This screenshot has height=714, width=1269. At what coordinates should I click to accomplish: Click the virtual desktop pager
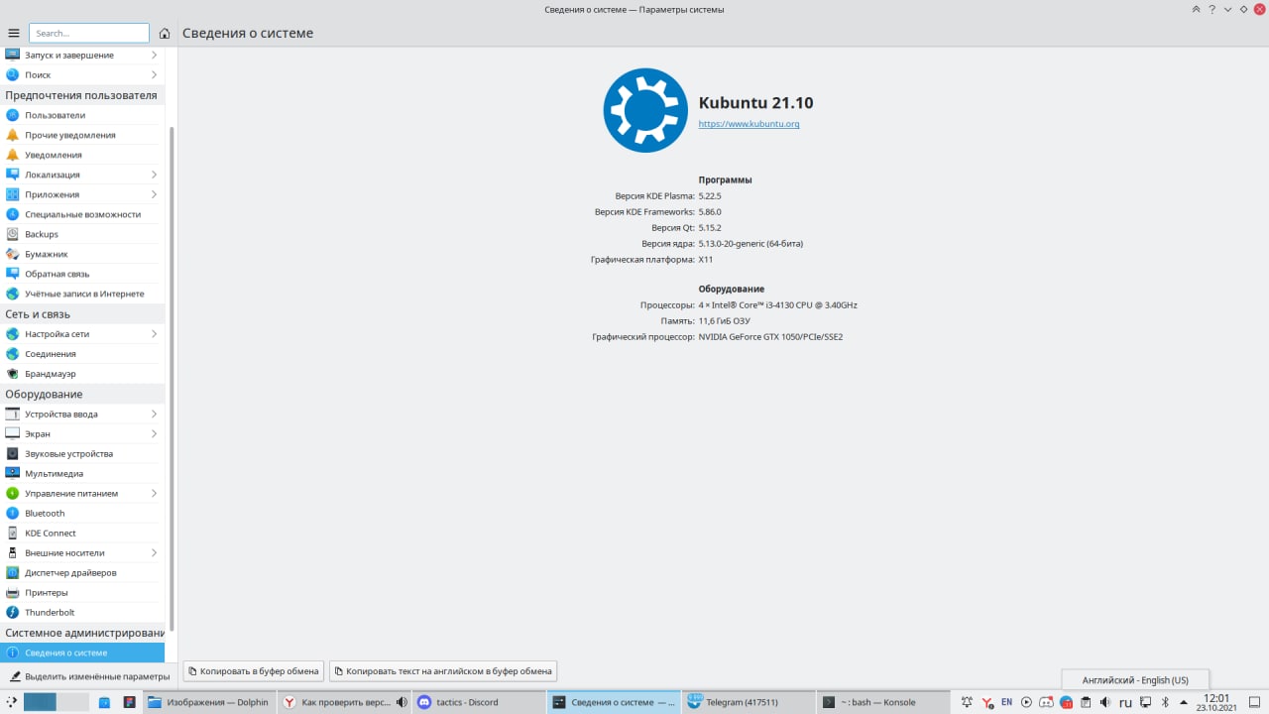coord(57,702)
